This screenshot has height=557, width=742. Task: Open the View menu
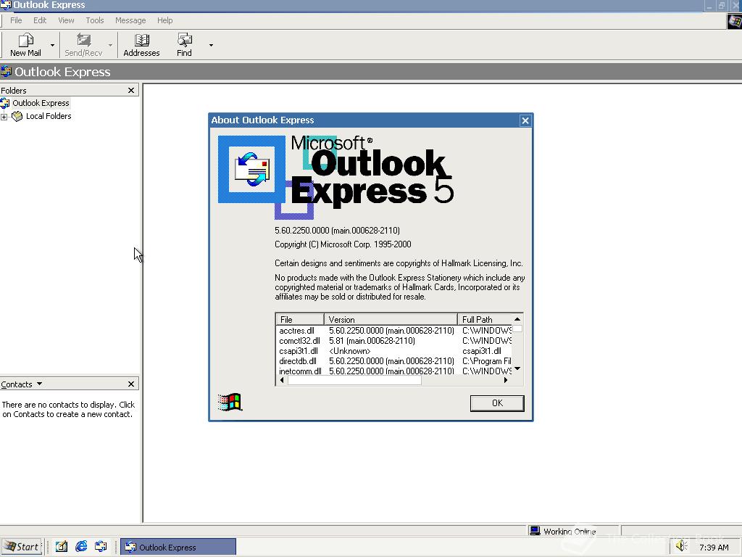pos(66,20)
